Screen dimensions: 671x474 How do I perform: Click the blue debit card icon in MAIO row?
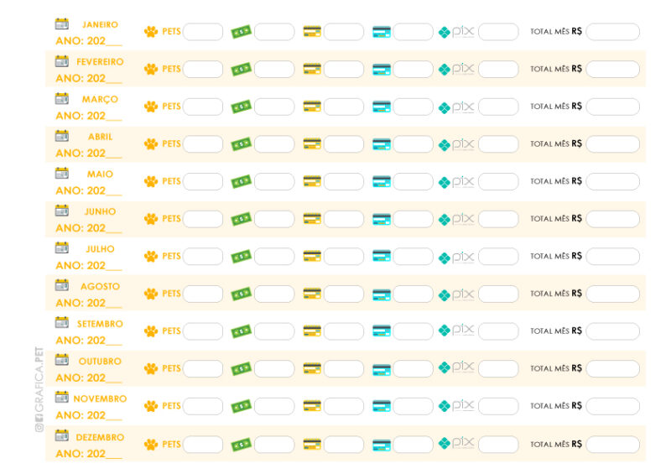[x=382, y=181]
